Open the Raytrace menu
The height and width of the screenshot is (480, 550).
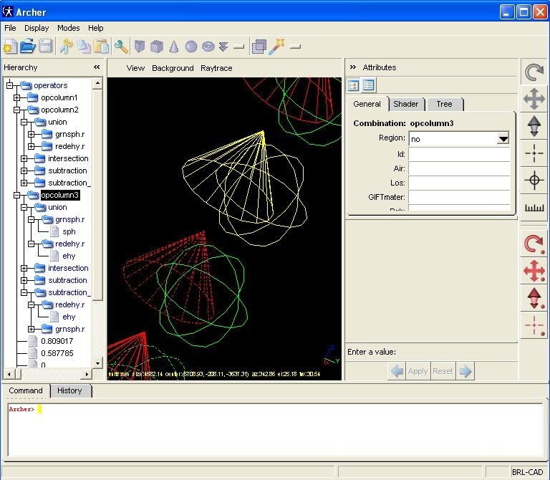coord(216,68)
